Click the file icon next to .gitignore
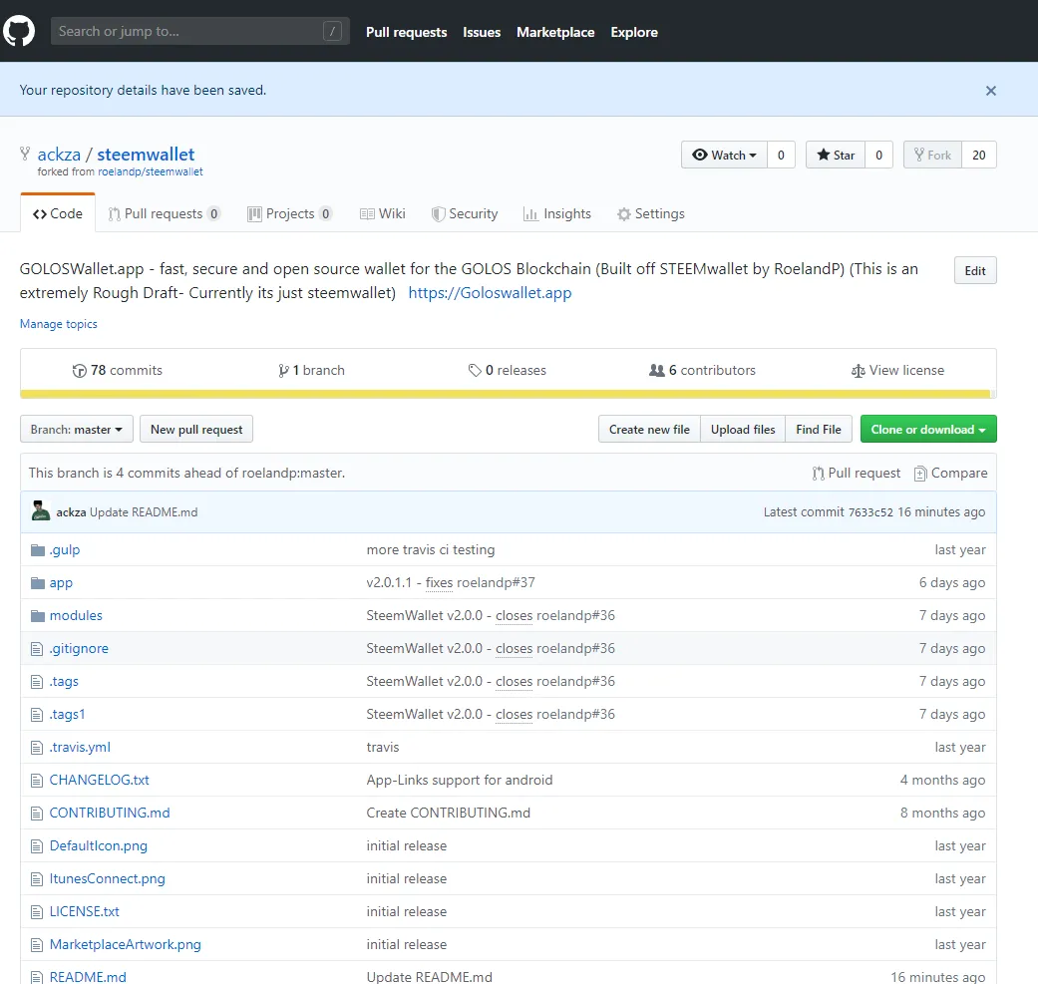 (37, 648)
